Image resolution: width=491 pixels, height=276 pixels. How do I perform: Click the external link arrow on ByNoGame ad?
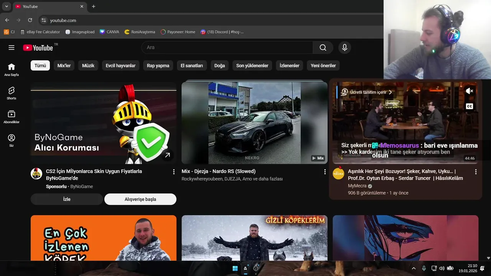(168, 155)
